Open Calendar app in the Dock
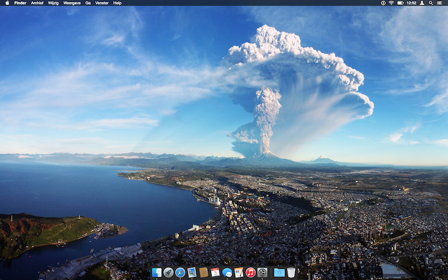The image size is (448, 280). (215, 273)
